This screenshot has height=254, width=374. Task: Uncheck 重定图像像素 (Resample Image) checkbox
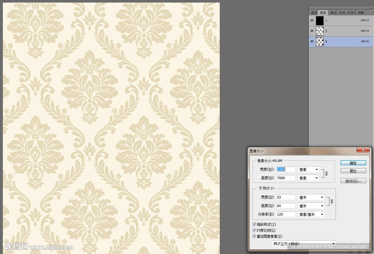255,236
